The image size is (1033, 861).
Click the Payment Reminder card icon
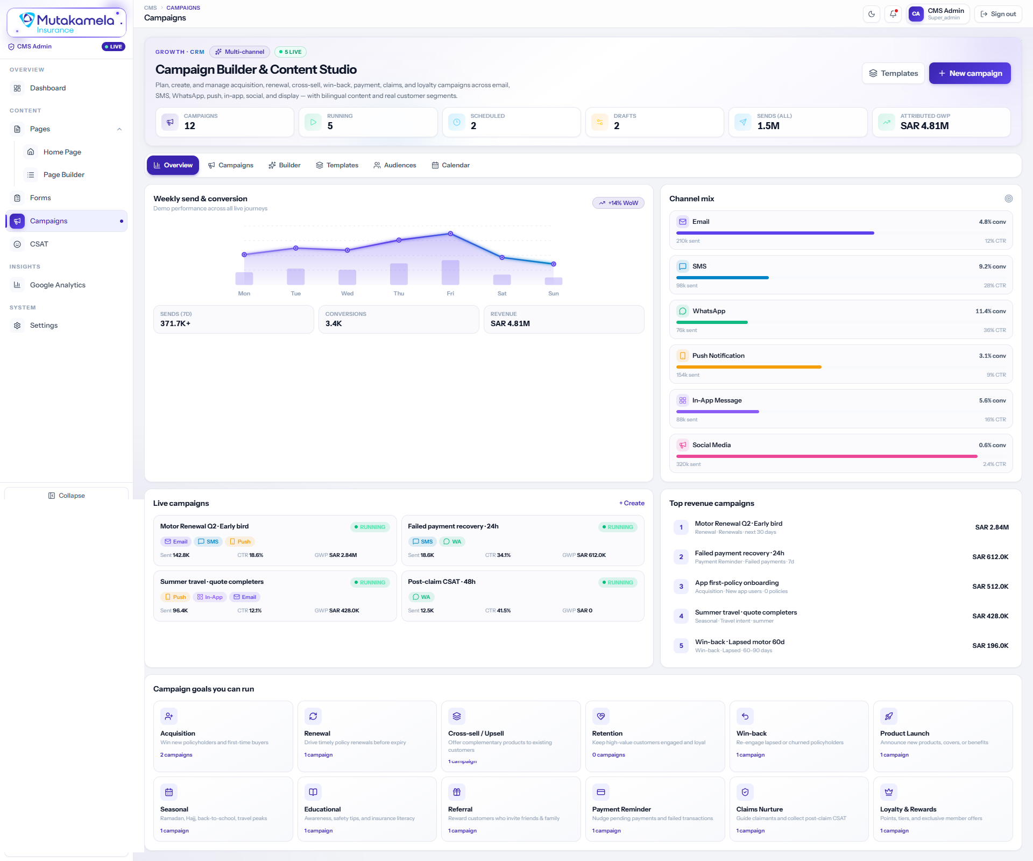pos(601,792)
